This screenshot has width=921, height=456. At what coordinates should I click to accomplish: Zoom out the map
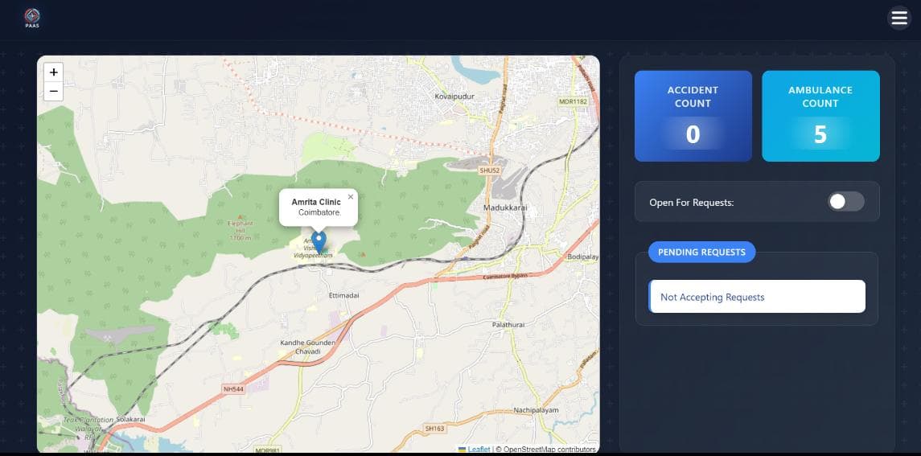pos(53,91)
